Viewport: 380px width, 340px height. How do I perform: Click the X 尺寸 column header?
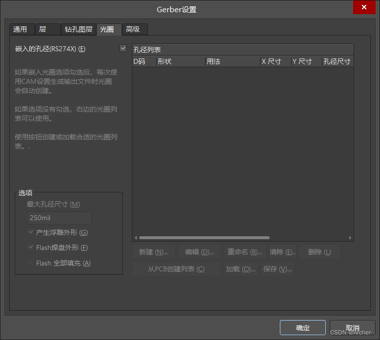tap(275, 61)
